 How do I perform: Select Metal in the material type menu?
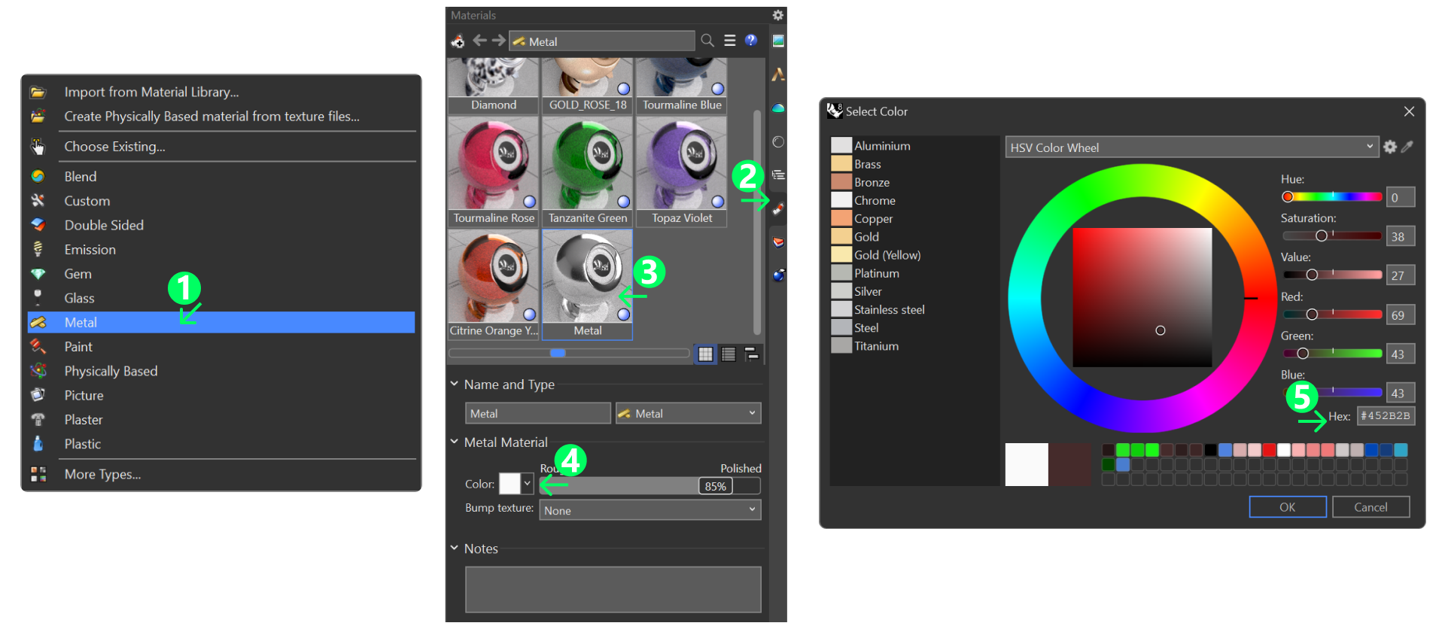221,322
